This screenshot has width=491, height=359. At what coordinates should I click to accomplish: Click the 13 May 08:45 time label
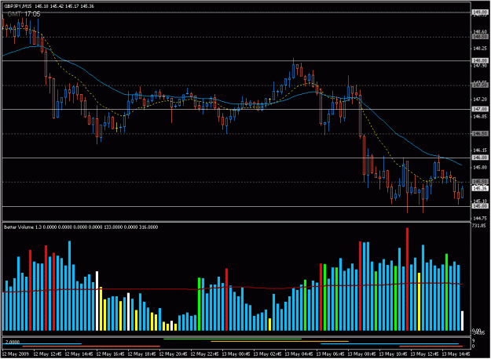coord(361,354)
